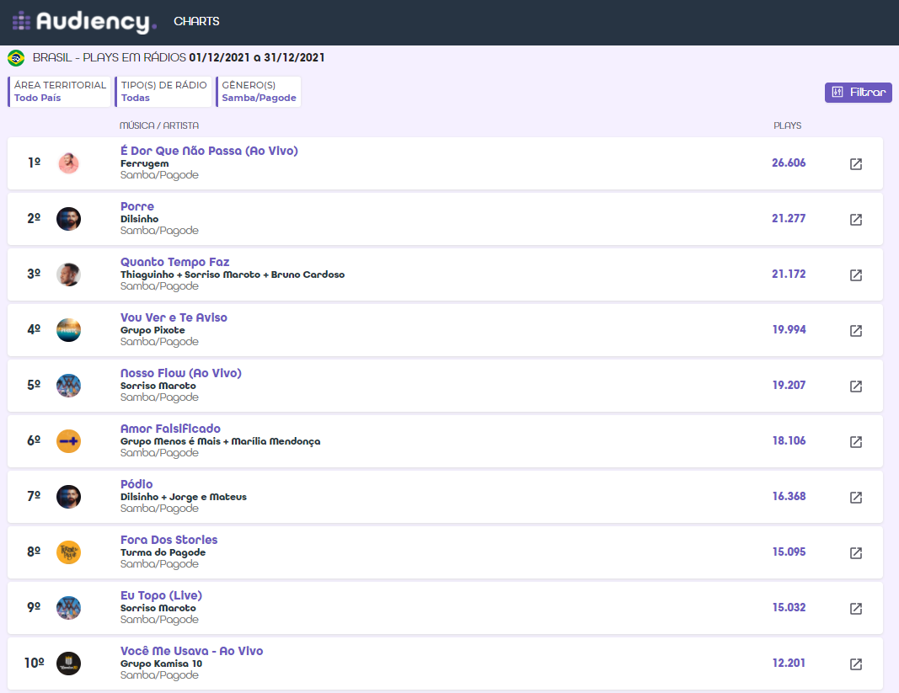Open Área Territorial filter Todo País
899x693 pixels.
(x=59, y=92)
